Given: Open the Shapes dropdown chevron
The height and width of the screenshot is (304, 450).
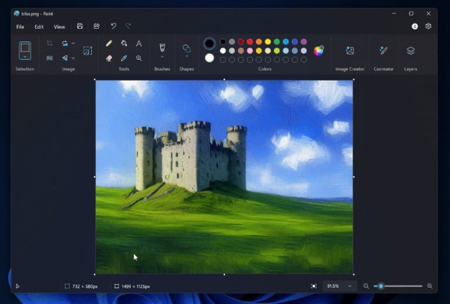Looking at the screenshot, I should [187, 56].
